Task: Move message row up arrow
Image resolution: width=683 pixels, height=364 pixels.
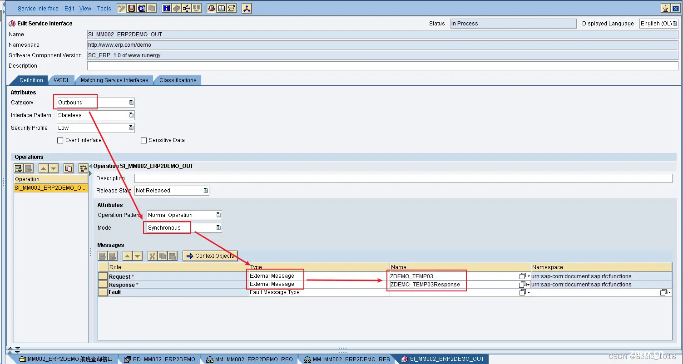Action: pyautogui.click(x=128, y=256)
